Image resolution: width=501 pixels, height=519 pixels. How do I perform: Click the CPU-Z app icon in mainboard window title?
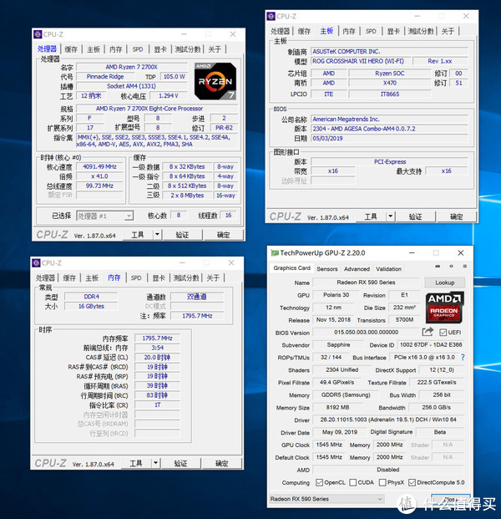[x=271, y=16]
